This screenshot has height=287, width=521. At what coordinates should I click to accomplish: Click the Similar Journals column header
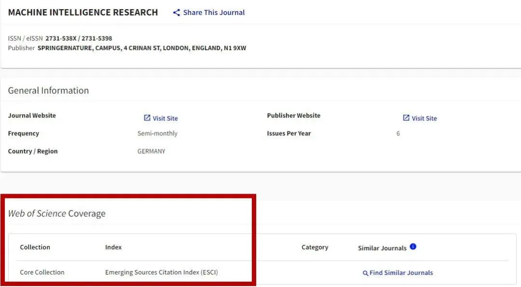pyautogui.click(x=382, y=248)
